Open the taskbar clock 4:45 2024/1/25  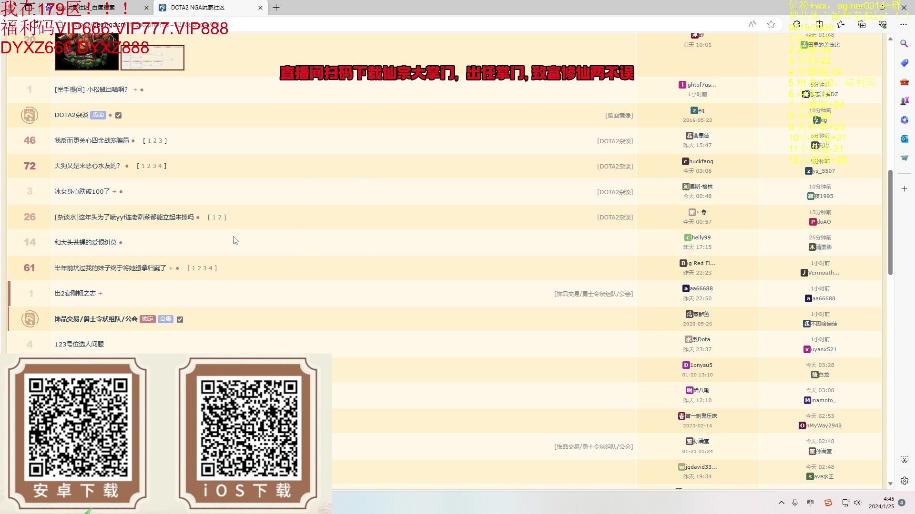coord(882,503)
